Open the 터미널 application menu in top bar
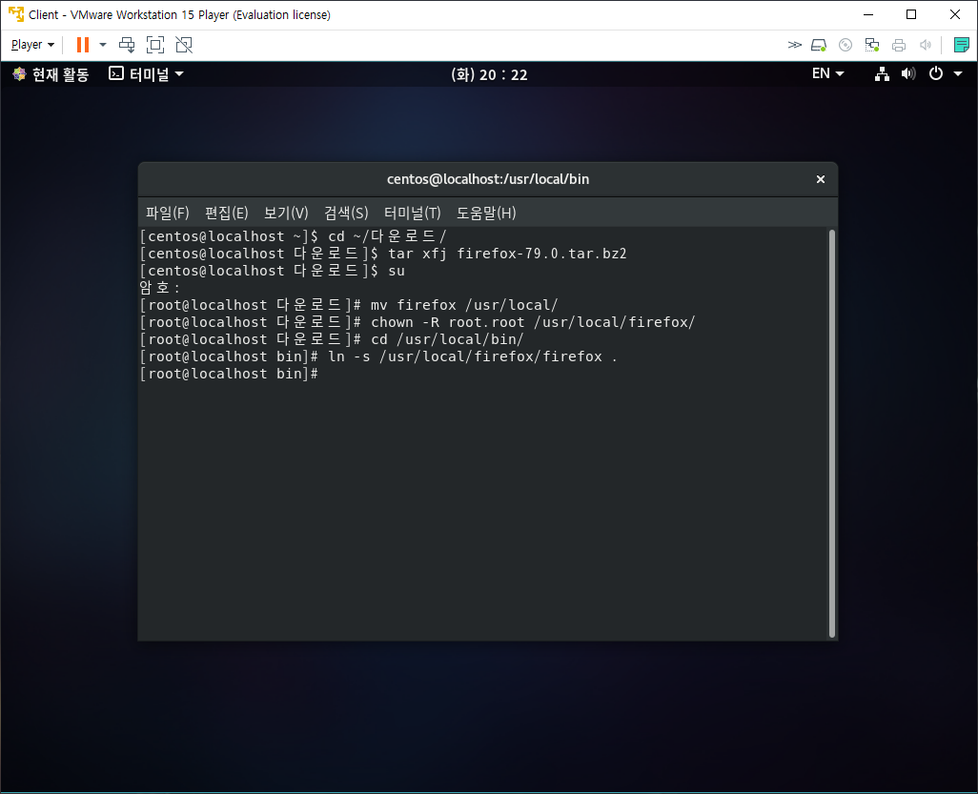The height and width of the screenshot is (794, 978). (x=147, y=74)
